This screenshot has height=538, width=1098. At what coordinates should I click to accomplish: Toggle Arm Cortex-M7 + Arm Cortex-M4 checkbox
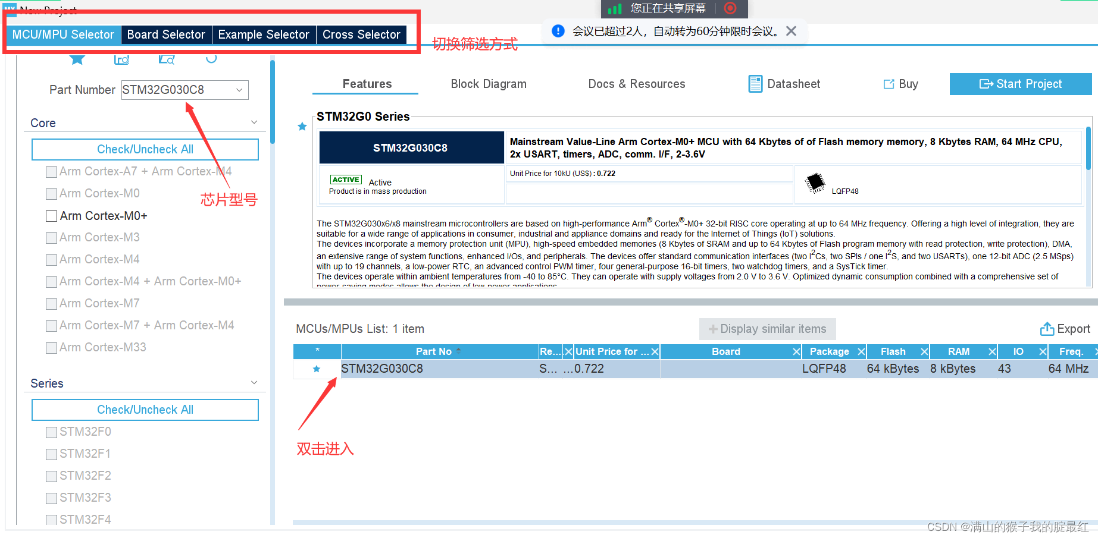(x=51, y=326)
